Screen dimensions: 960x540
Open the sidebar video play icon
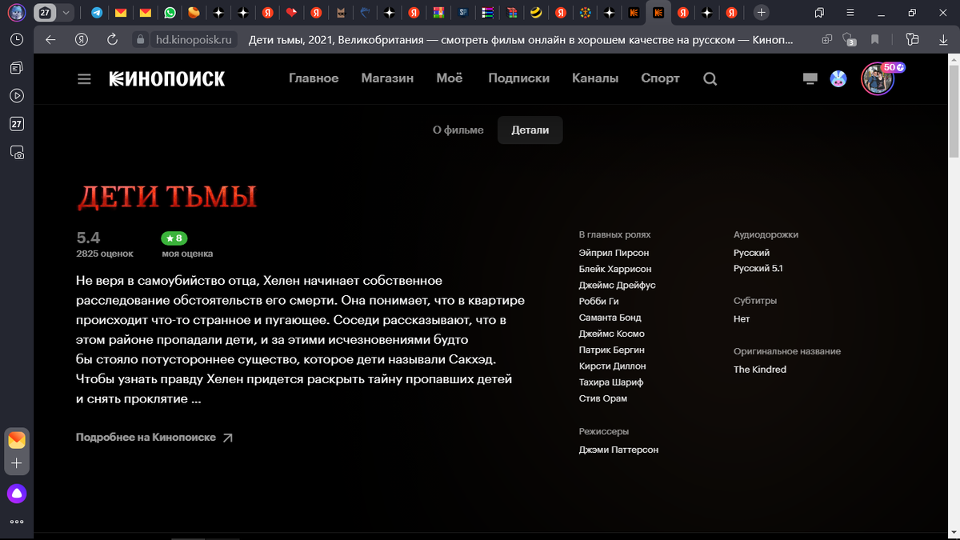click(17, 95)
